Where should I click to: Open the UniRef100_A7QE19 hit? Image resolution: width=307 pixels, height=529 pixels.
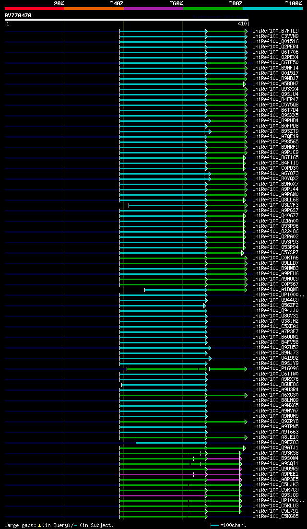pyautogui.click(x=275, y=137)
